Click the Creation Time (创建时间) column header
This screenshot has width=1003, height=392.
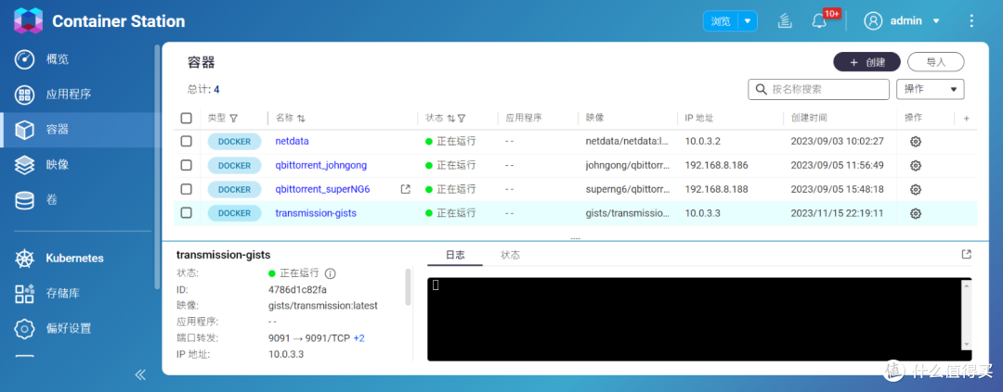click(809, 118)
